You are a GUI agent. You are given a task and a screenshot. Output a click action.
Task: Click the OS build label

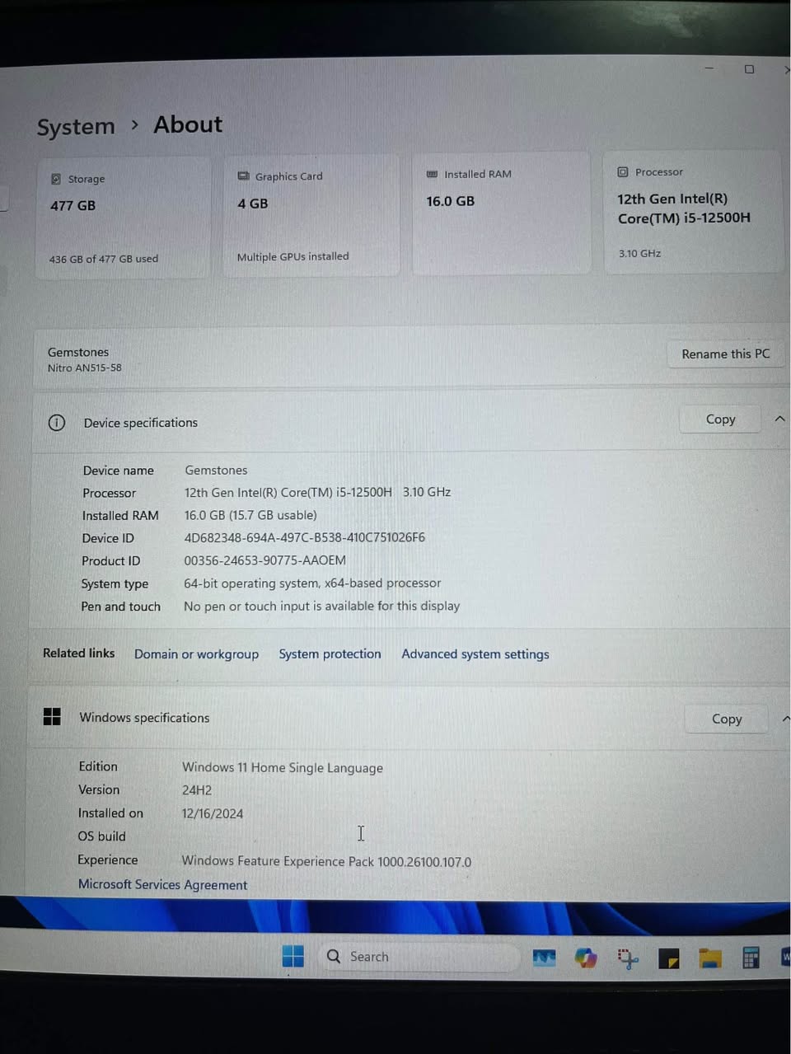101,836
